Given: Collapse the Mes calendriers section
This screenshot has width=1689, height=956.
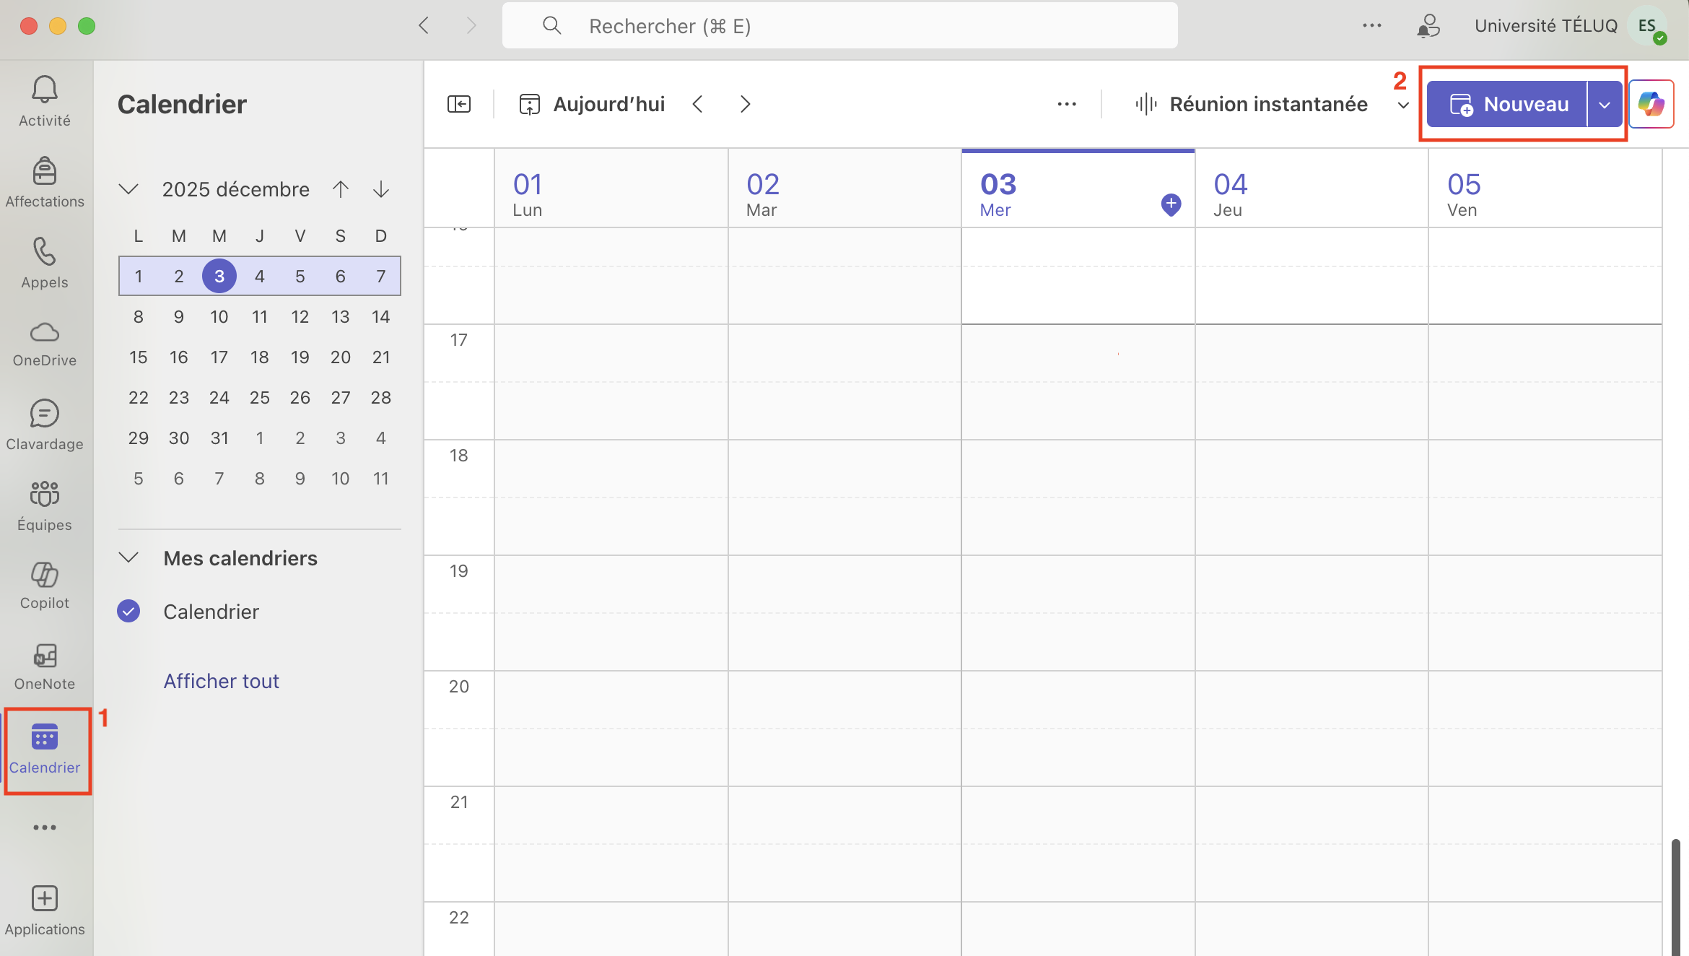Looking at the screenshot, I should tap(129, 557).
